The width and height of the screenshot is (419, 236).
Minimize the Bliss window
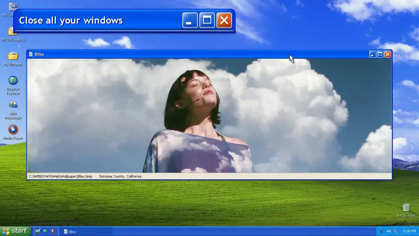click(x=373, y=54)
